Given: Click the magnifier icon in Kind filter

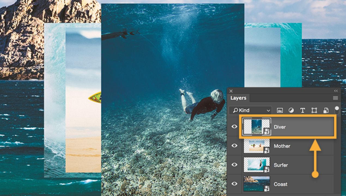Looking at the screenshot, I should tap(235, 110).
